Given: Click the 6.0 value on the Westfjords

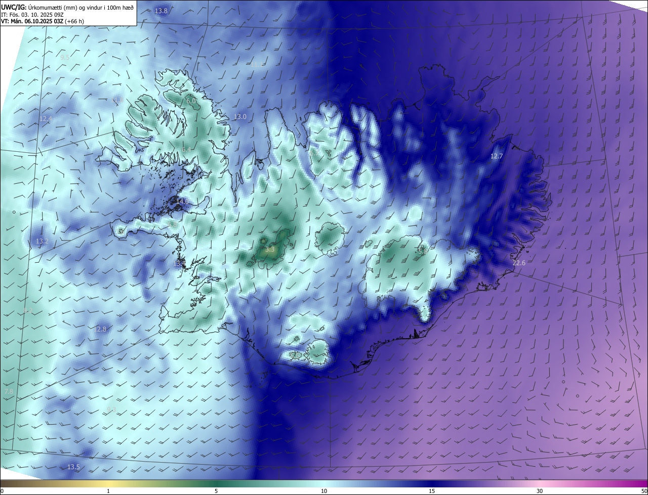Looking at the screenshot, I should pyautogui.click(x=191, y=101).
